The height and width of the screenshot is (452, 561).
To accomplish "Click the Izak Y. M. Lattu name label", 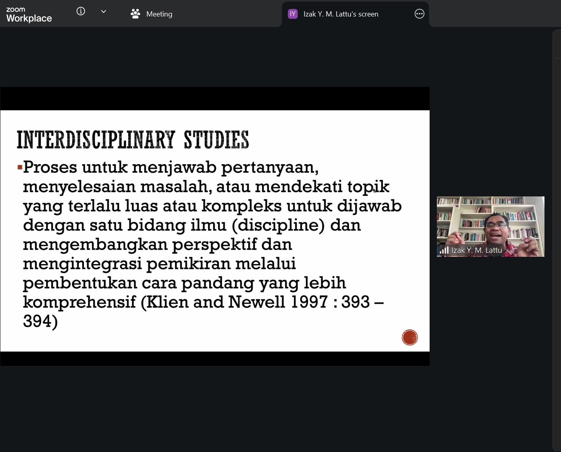I will 476,250.
